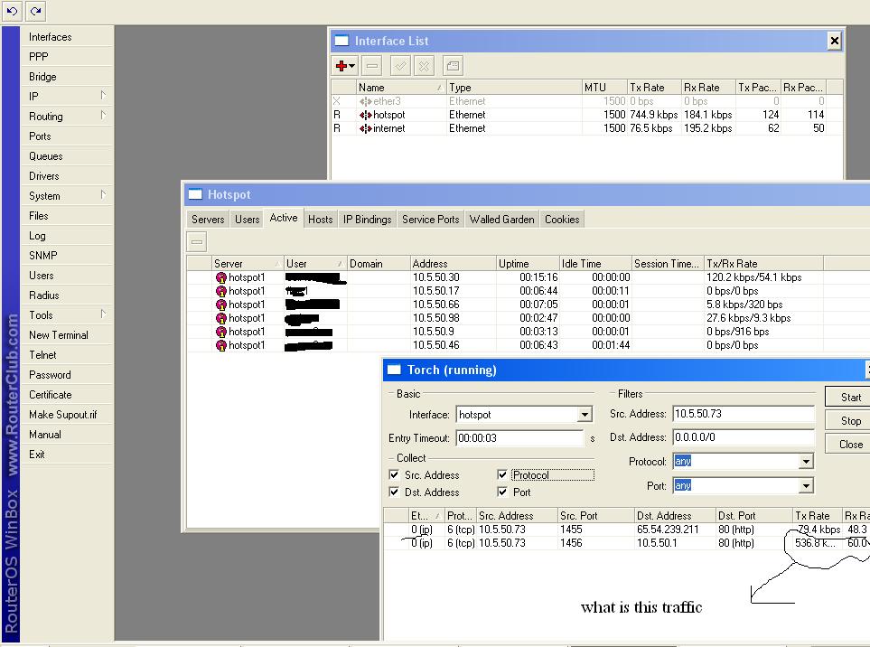This screenshot has height=647, width=870.
Task: Open the IP Bindings tab in Hotspot
Action: tap(368, 220)
